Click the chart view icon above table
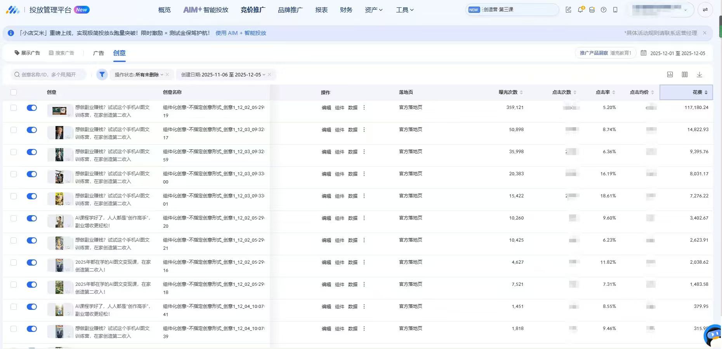Viewport: 722px width, 349px height. (x=670, y=74)
